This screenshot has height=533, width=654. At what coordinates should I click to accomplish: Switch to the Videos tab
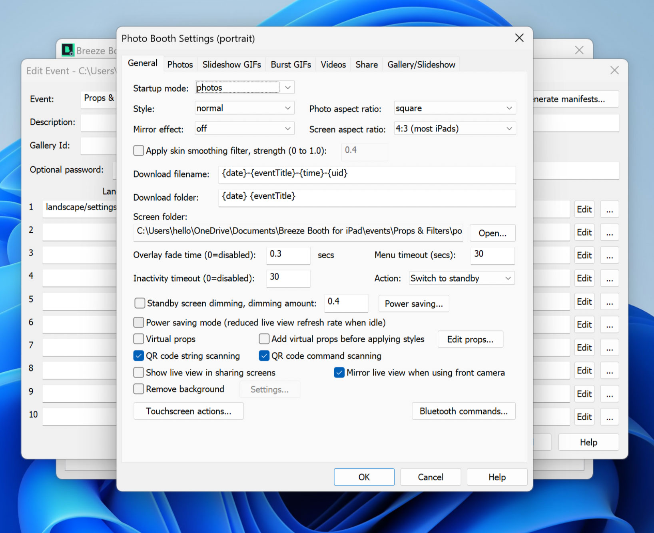point(333,65)
